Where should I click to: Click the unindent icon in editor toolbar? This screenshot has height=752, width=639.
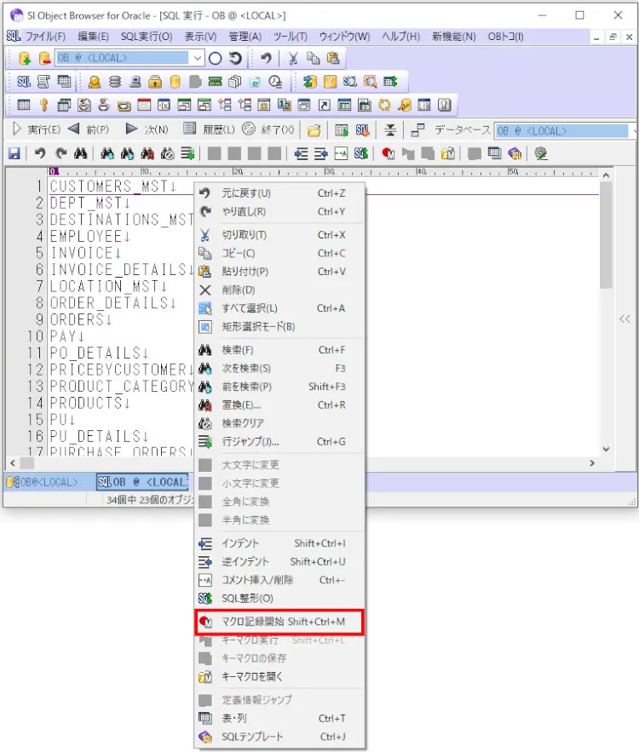tap(321, 154)
